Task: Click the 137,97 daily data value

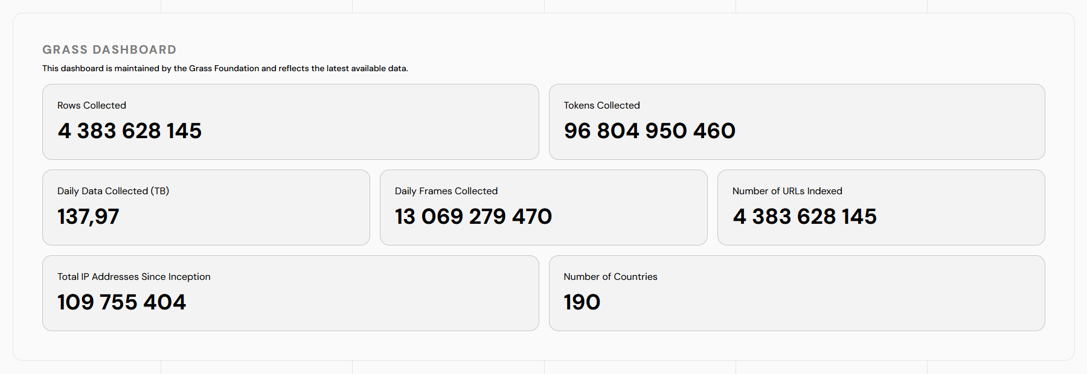Action: pos(88,217)
